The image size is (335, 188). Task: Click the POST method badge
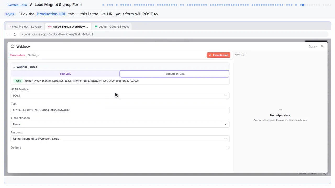(18, 81)
